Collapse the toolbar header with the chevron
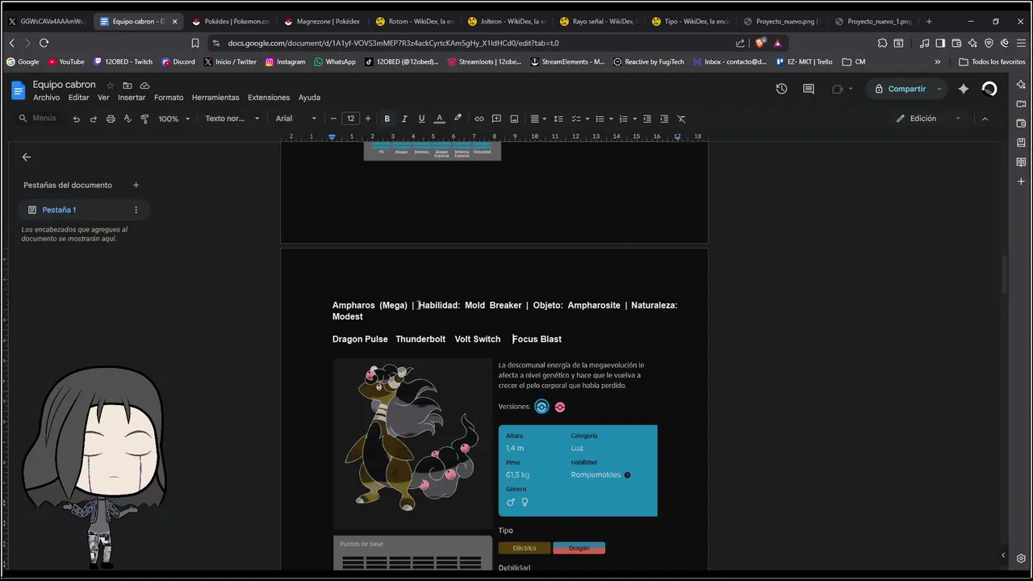 pos(985,119)
